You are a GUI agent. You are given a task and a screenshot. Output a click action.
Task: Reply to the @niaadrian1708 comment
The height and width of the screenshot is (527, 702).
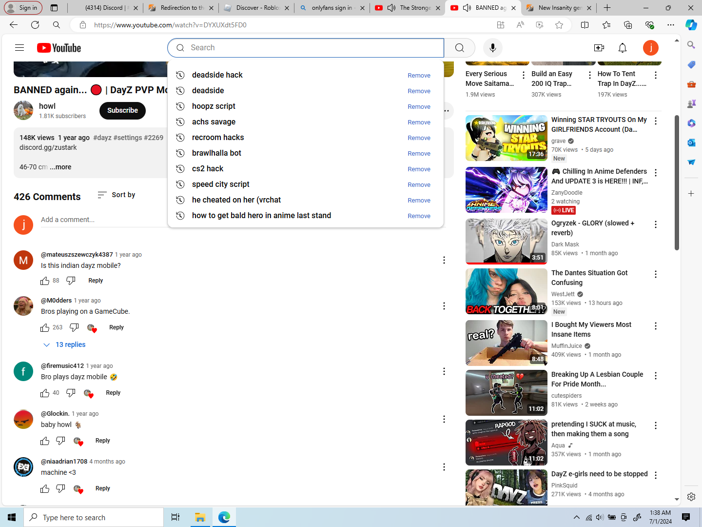pos(103,488)
